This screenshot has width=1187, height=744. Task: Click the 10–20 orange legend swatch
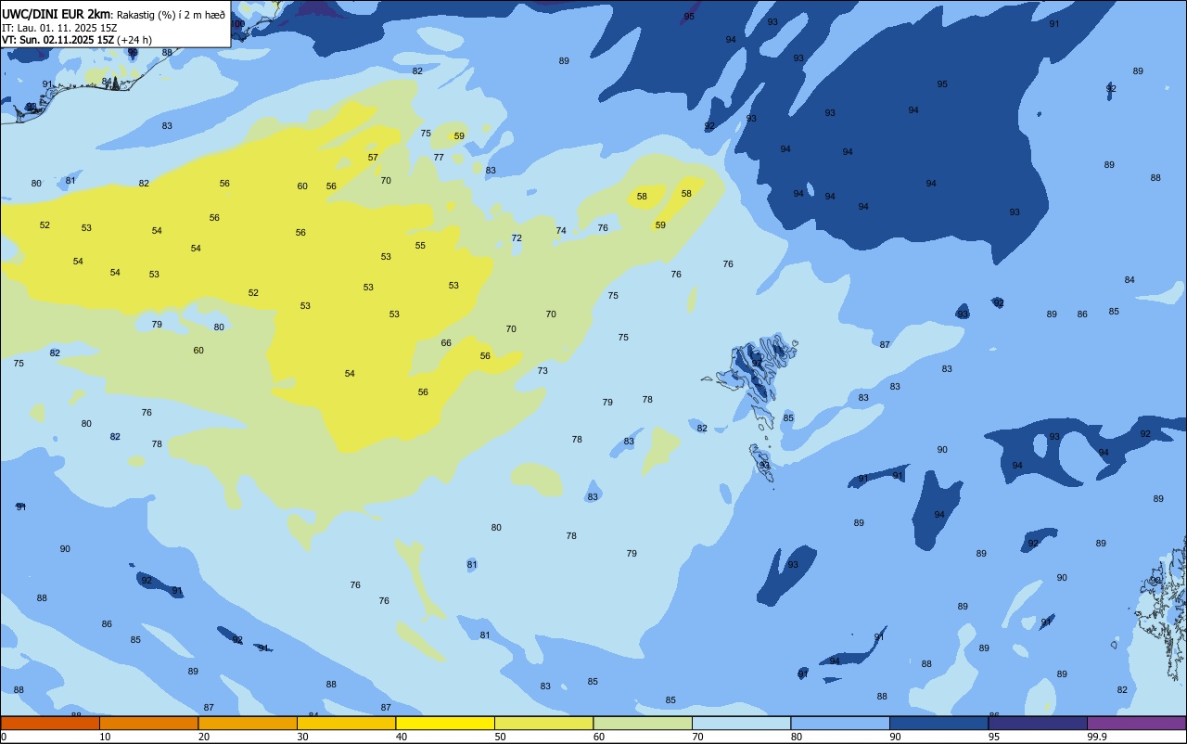[148, 723]
